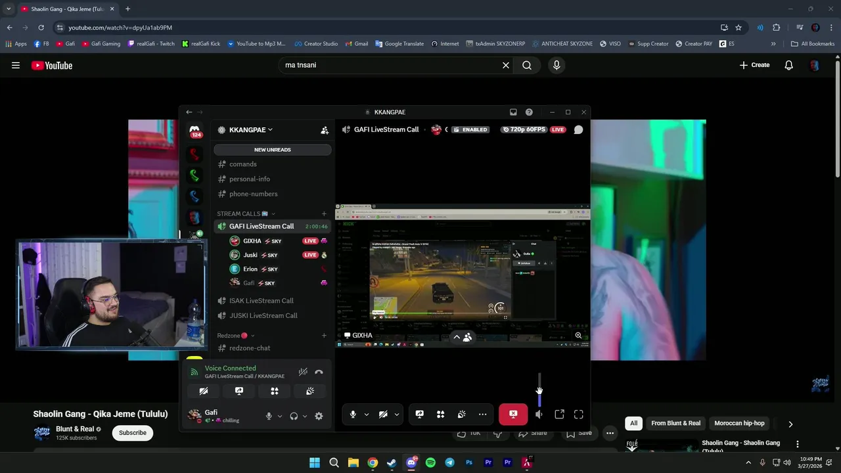Disconnect from voice with hang-up icon
Viewport: 841px width, 473px height.
click(x=319, y=372)
